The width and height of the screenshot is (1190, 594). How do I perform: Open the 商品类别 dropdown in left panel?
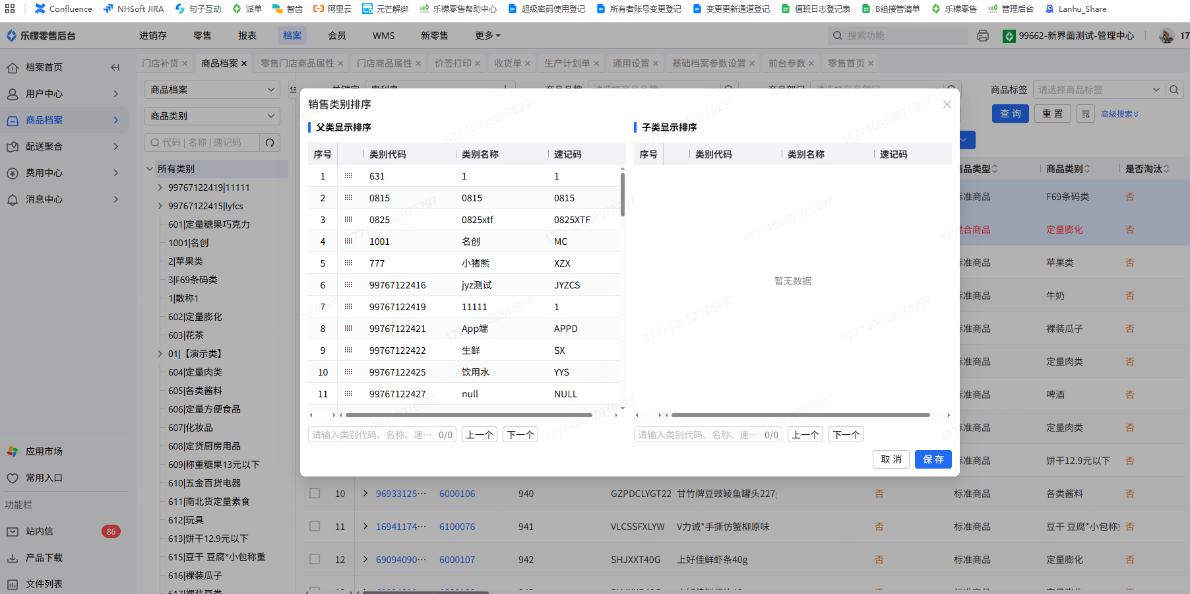click(x=212, y=116)
